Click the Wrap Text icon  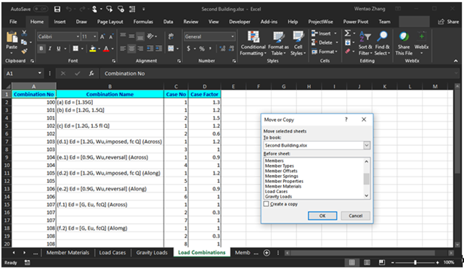click(x=171, y=36)
